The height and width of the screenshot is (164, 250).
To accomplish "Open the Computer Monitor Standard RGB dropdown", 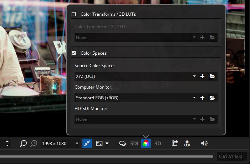I will pos(135,98).
